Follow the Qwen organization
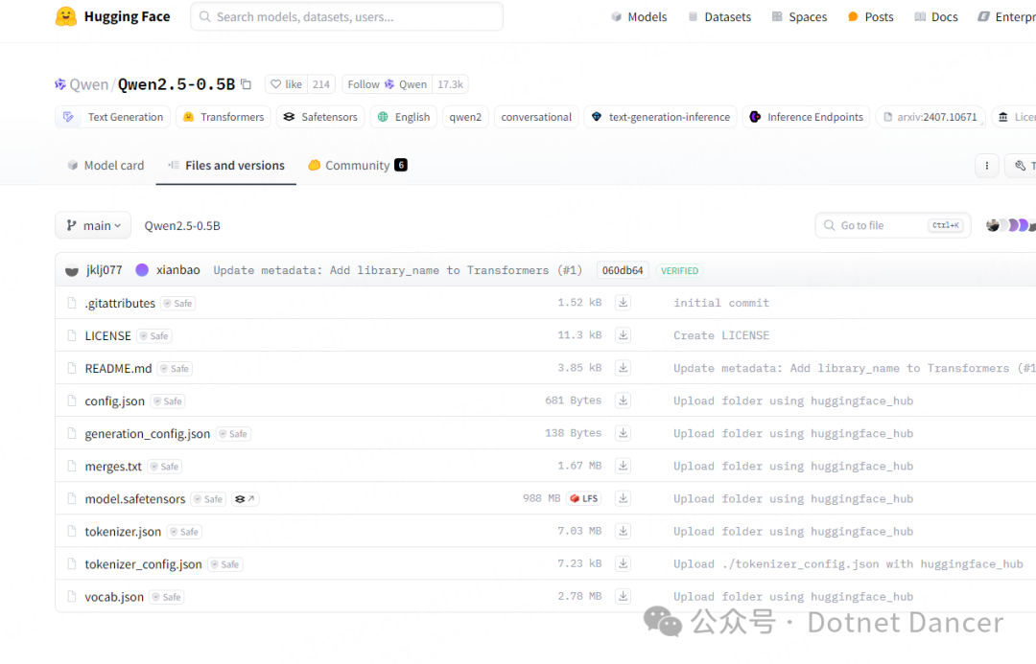1036x664 pixels. (387, 83)
